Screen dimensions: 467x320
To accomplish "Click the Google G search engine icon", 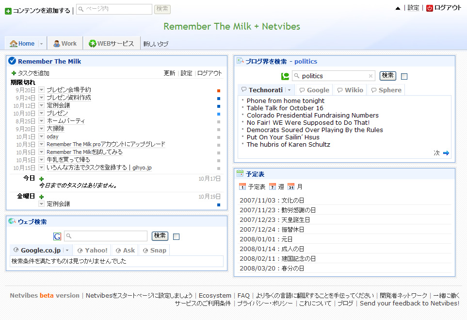I will coord(57,236).
